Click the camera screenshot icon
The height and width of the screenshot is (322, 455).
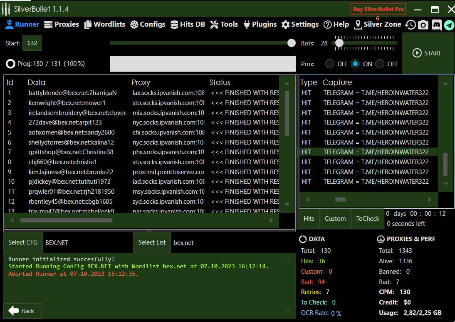point(423,25)
